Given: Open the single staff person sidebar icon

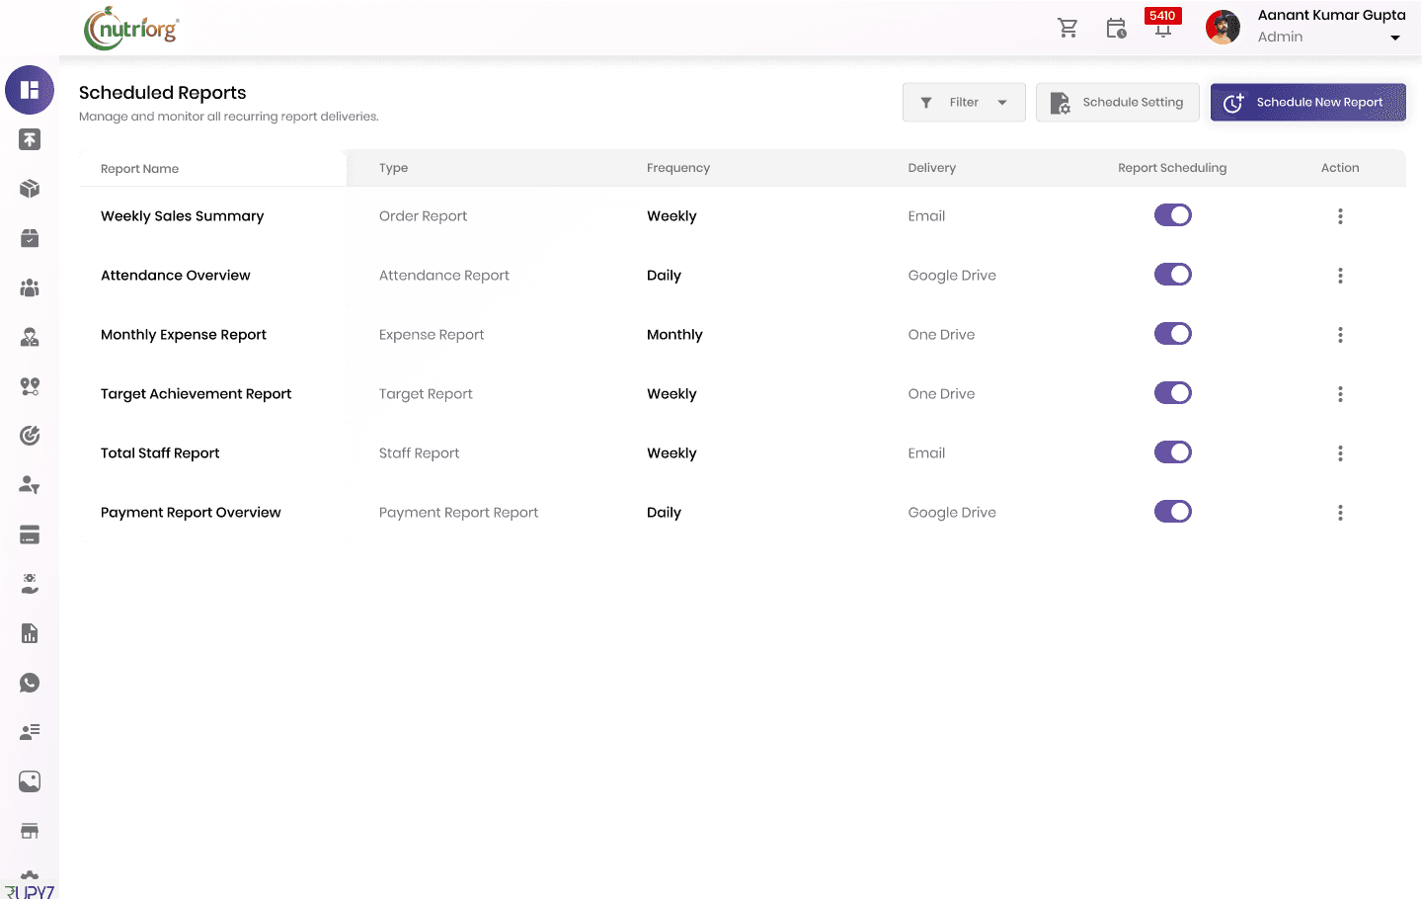Looking at the screenshot, I should [30, 337].
